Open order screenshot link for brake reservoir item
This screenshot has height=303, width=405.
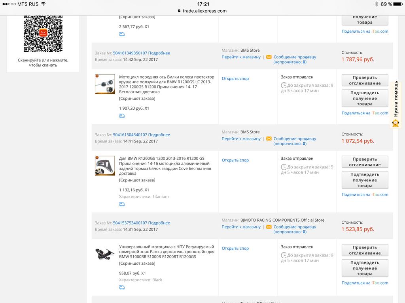tap(137, 180)
